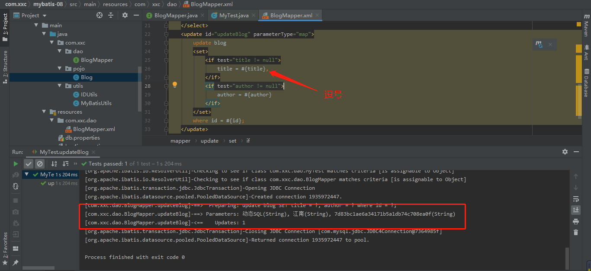The height and width of the screenshot is (271, 591).
Task: Collapse the pojo package
Action: pos(60,69)
